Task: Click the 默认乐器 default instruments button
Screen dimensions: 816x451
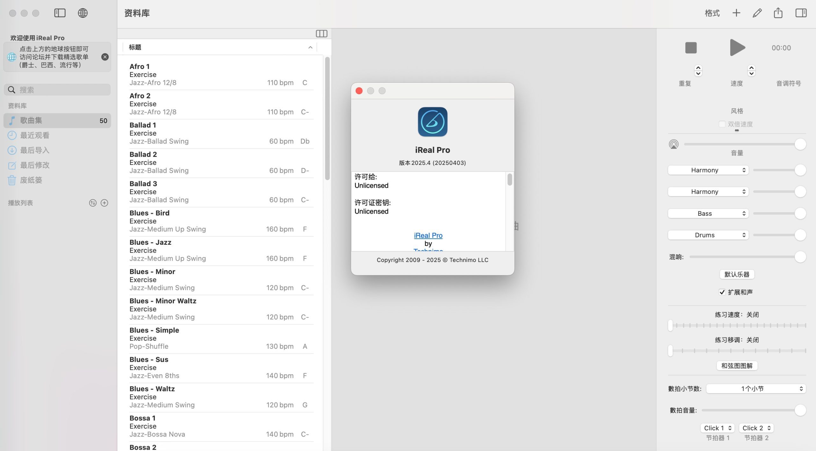Action: [x=737, y=275]
